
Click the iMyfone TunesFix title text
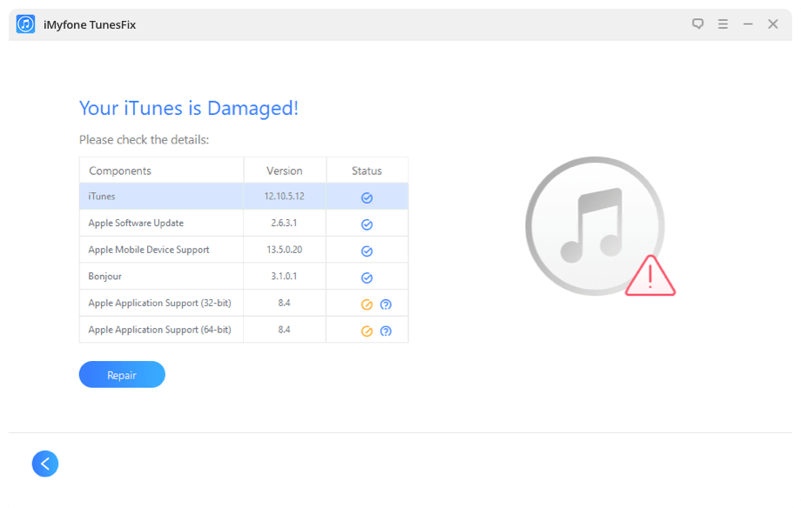[90, 24]
